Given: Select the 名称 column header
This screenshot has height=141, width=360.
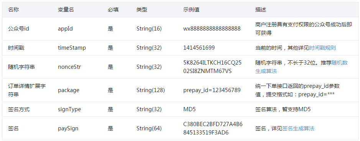Looking at the screenshot, I should point(13,10).
